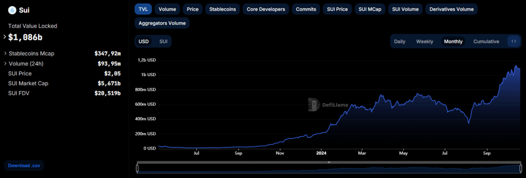This screenshot has height=178, width=526.
Task: Click the left handle of range slider
Action: (x=137, y=167)
